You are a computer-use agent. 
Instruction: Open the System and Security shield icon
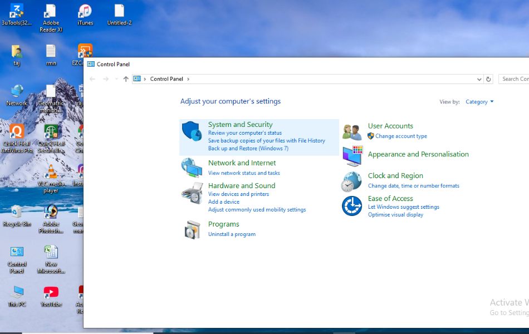coord(192,131)
